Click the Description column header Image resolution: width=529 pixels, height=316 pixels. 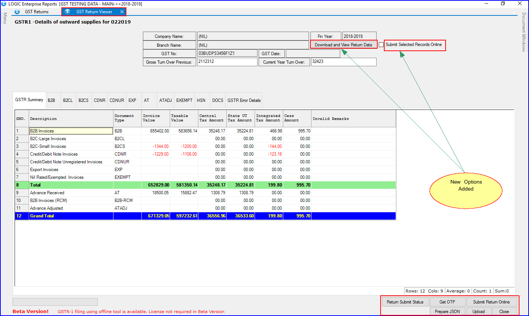[x=71, y=118]
